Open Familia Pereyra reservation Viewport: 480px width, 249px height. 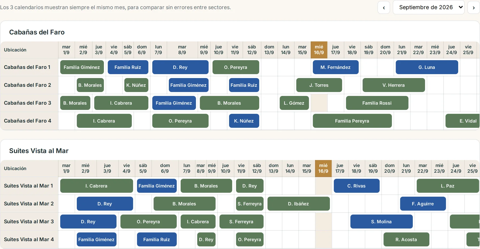tap(352, 121)
